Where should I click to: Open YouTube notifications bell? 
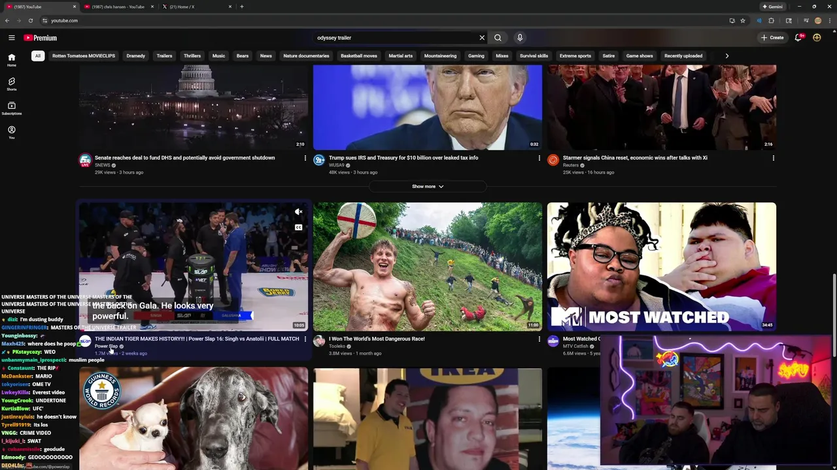point(798,38)
